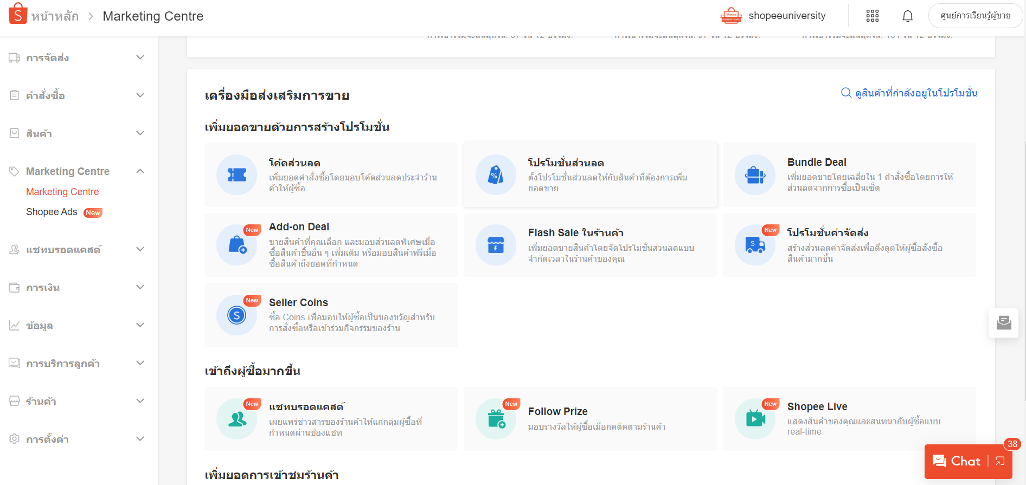Open the ร้านค้า sidebar menu
The image size is (1026, 485).
77,401
